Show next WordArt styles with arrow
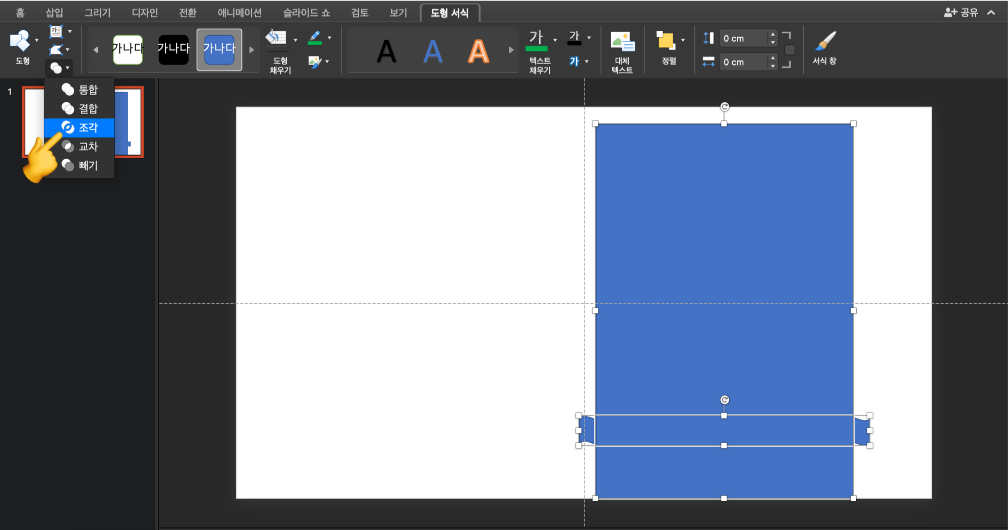 [x=511, y=50]
